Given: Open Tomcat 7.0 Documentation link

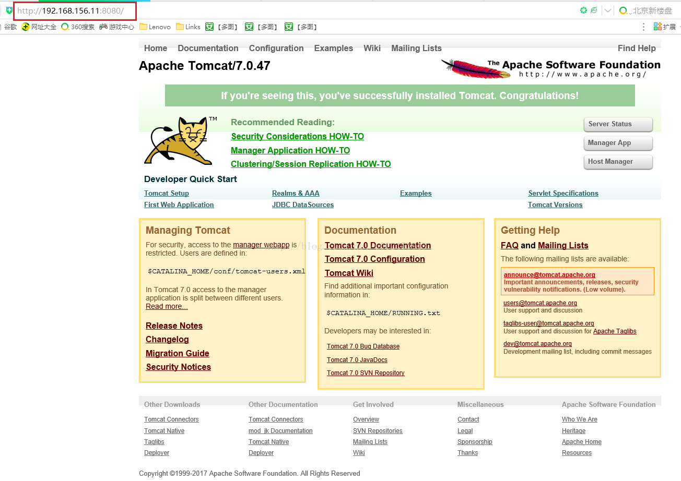Looking at the screenshot, I should 378,245.
